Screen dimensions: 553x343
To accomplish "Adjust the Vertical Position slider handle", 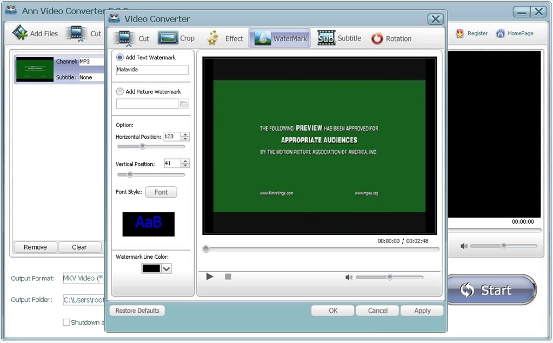I will (x=130, y=174).
